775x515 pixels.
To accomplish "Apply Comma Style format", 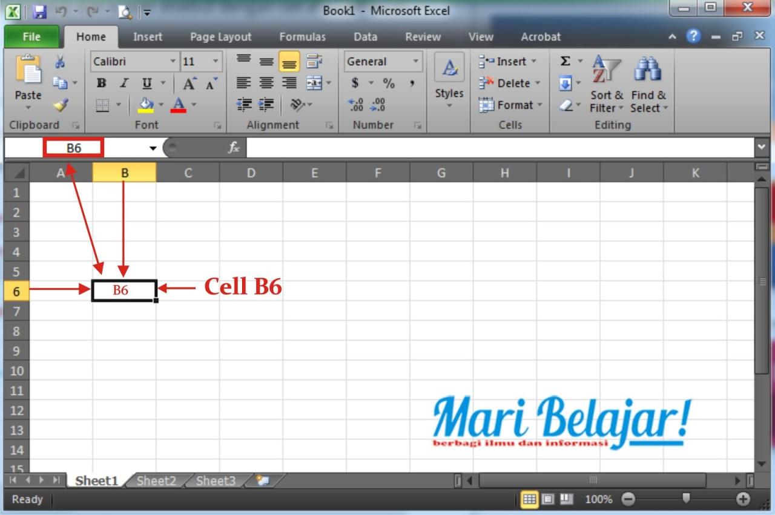I will 412,84.
